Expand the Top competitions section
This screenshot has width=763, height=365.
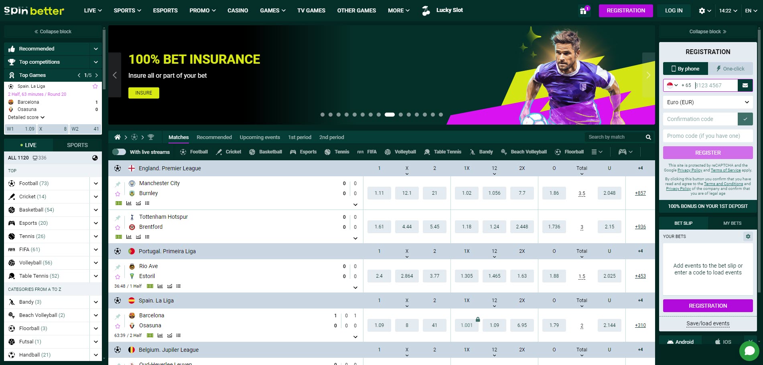pyautogui.click(x=96, y=62)
